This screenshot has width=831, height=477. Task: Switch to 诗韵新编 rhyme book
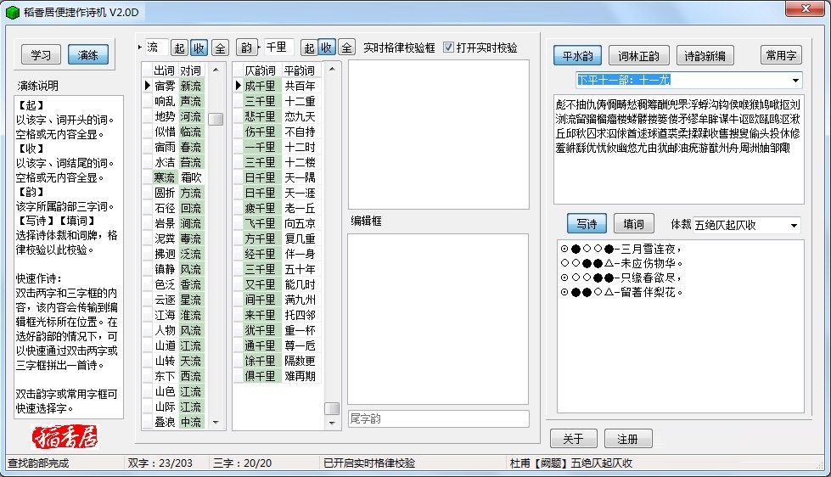click(705, 56)
